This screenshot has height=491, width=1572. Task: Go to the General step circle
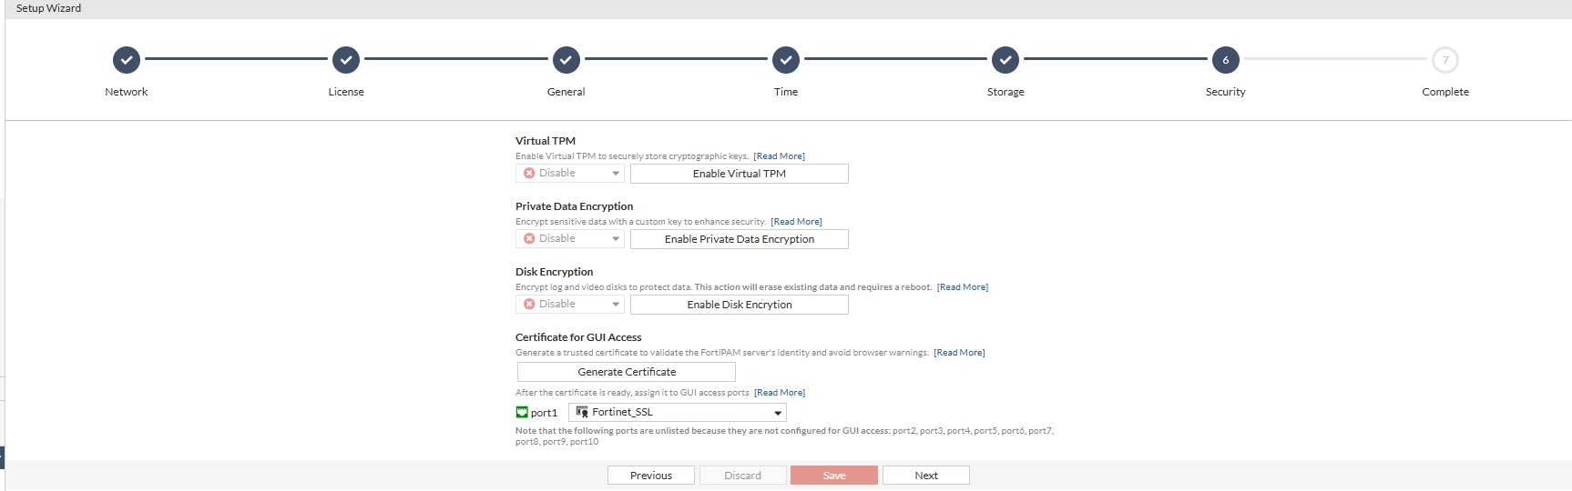(x=566, y=60)
